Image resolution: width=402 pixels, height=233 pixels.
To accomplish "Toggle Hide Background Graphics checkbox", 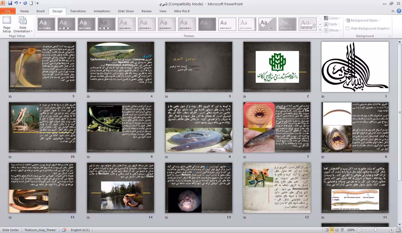I will tap(348, 28).
